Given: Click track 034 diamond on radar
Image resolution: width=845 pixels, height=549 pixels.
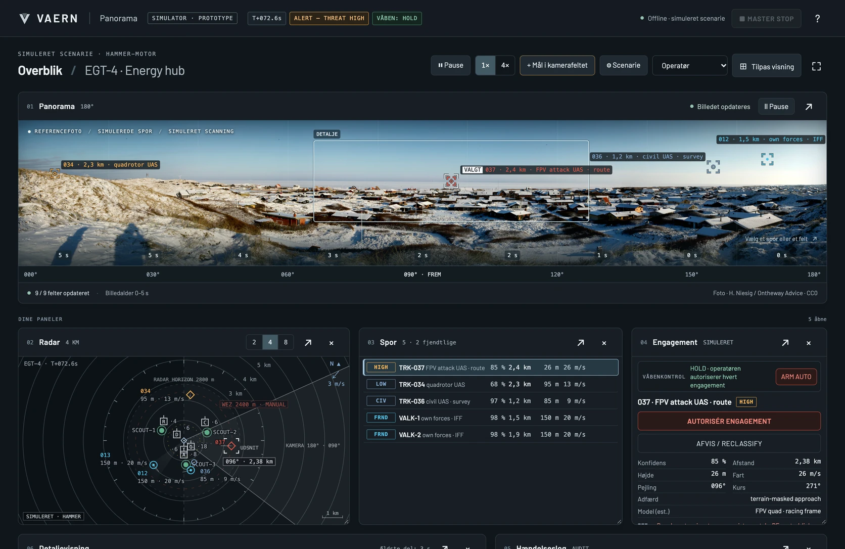Looking at the screenshot, I should click(191, 395).
